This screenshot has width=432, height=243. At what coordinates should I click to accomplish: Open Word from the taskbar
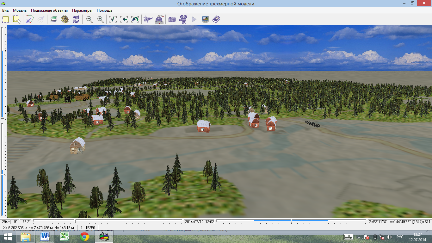[x=45, y=237]
